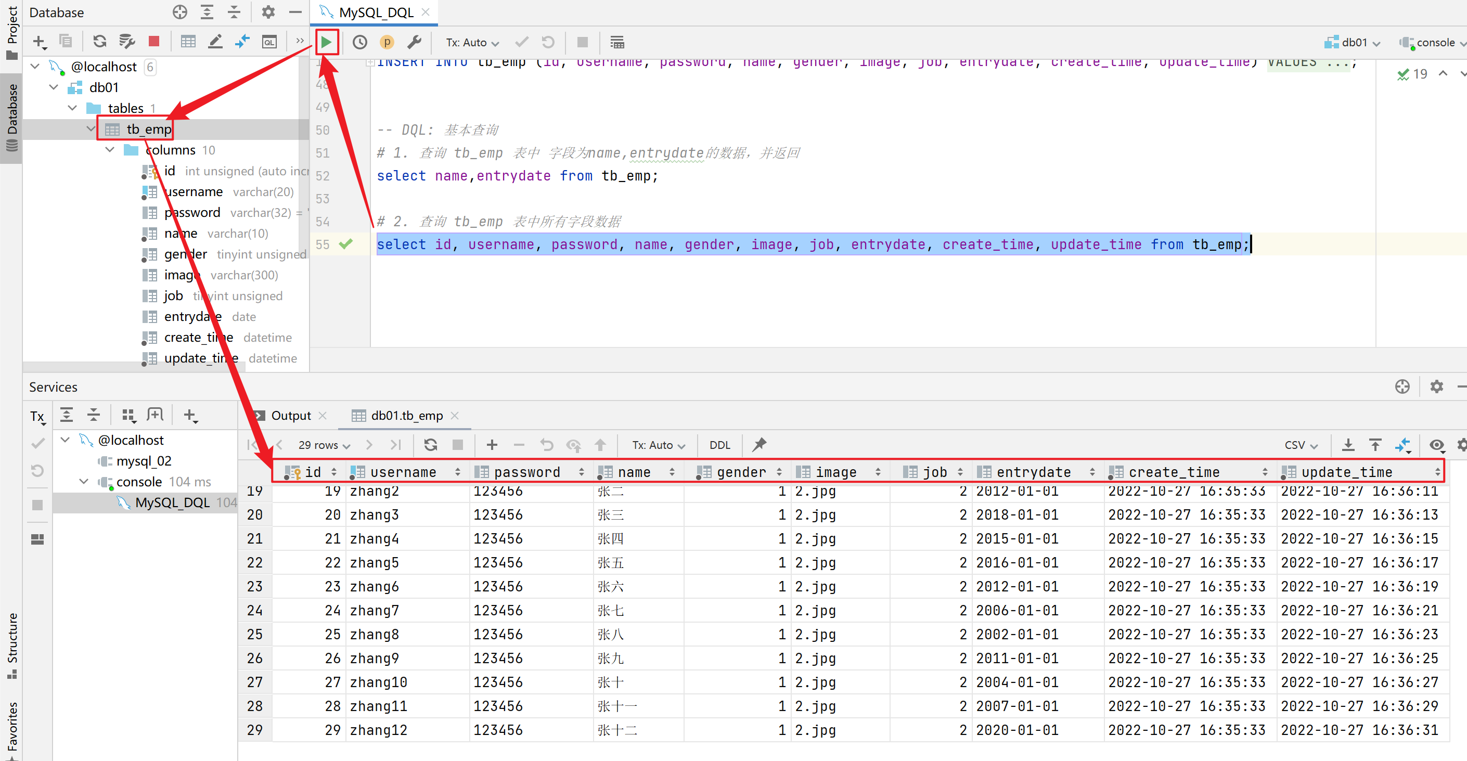1467x761 pixels.
Task: Toggle in-editor results table icon
Action: coord(617,42)
